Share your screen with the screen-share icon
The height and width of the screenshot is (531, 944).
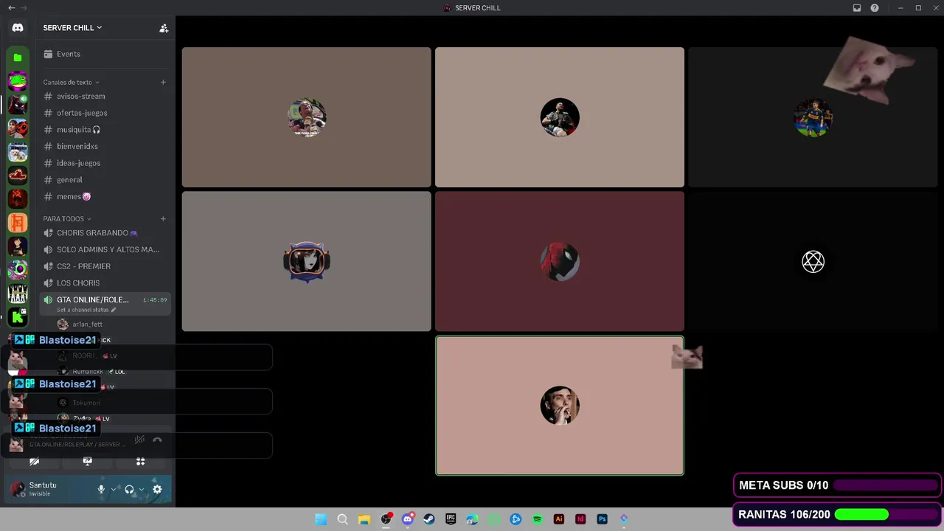point(87,462)
